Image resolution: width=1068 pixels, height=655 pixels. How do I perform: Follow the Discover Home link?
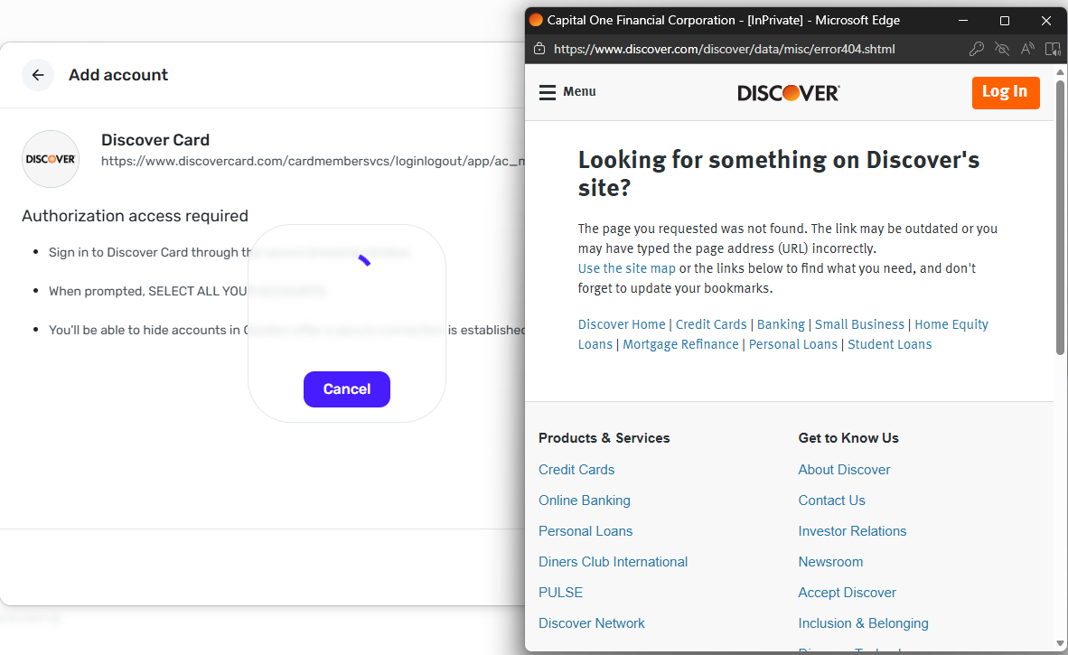tap(621, 324)
